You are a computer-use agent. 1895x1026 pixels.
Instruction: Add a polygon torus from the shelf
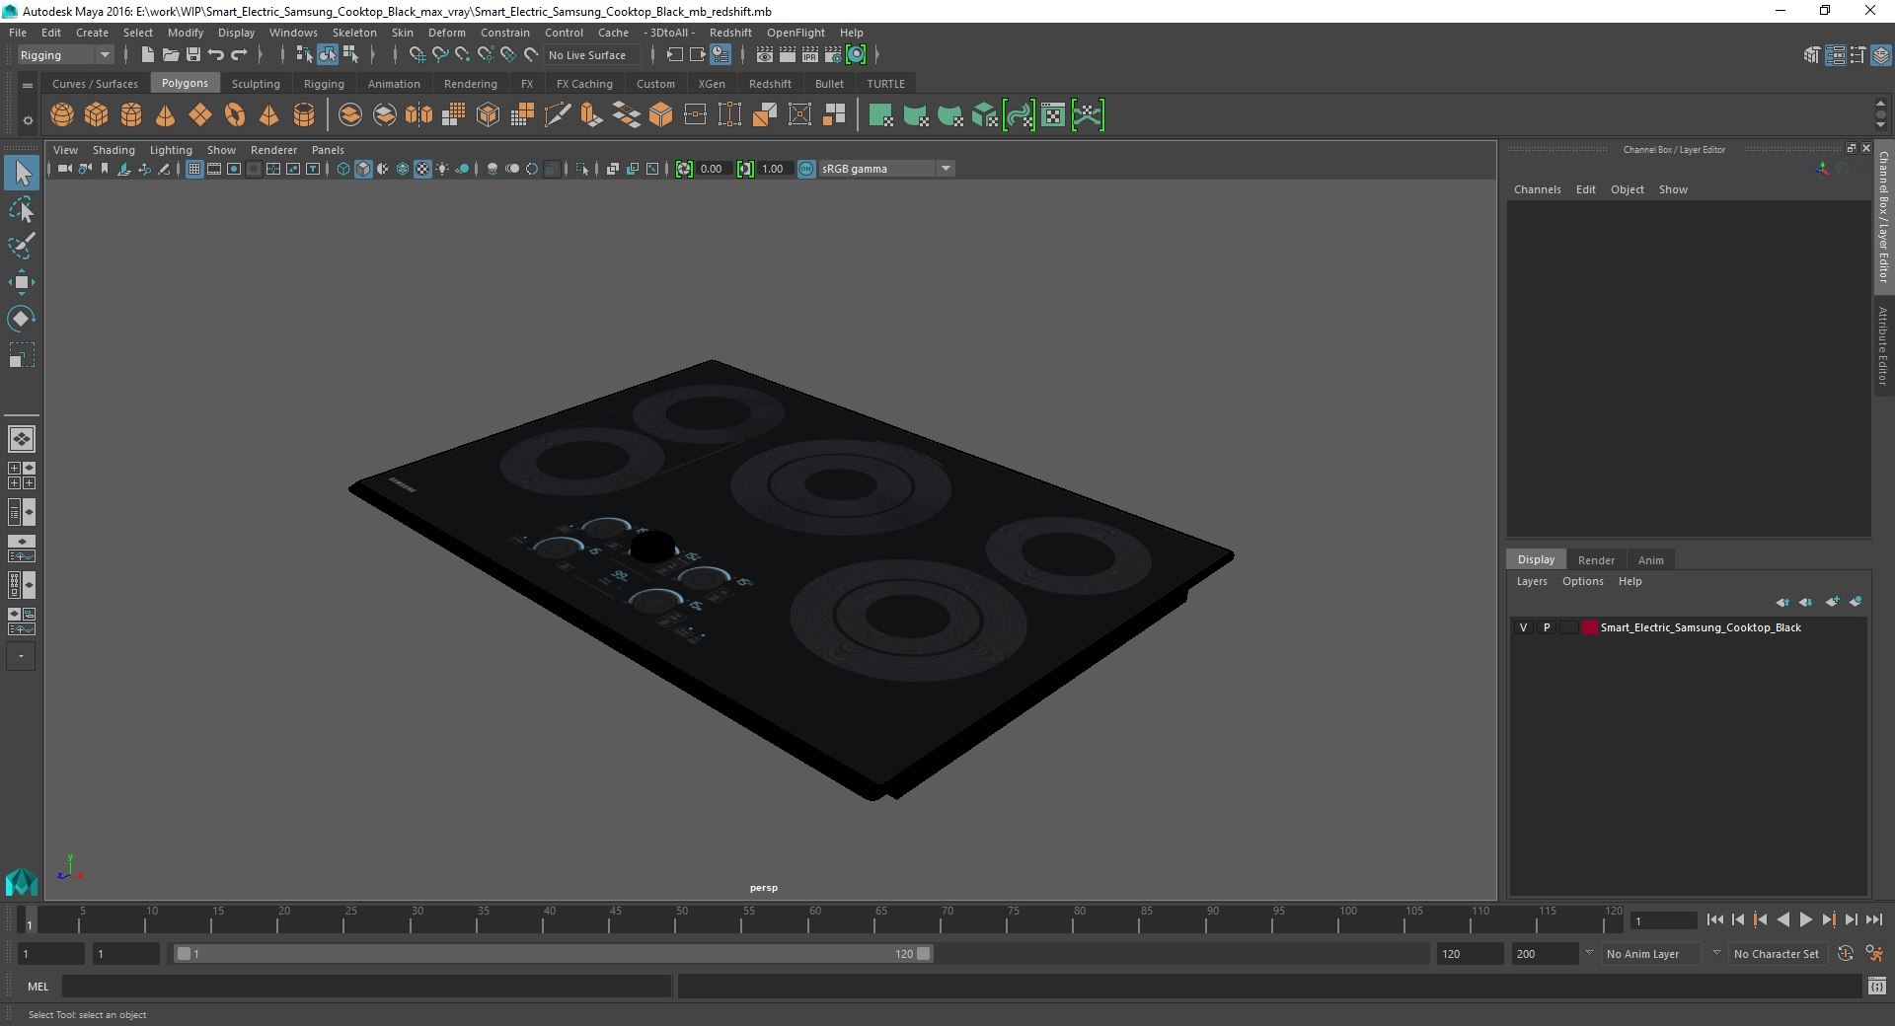tap(235, 115)
